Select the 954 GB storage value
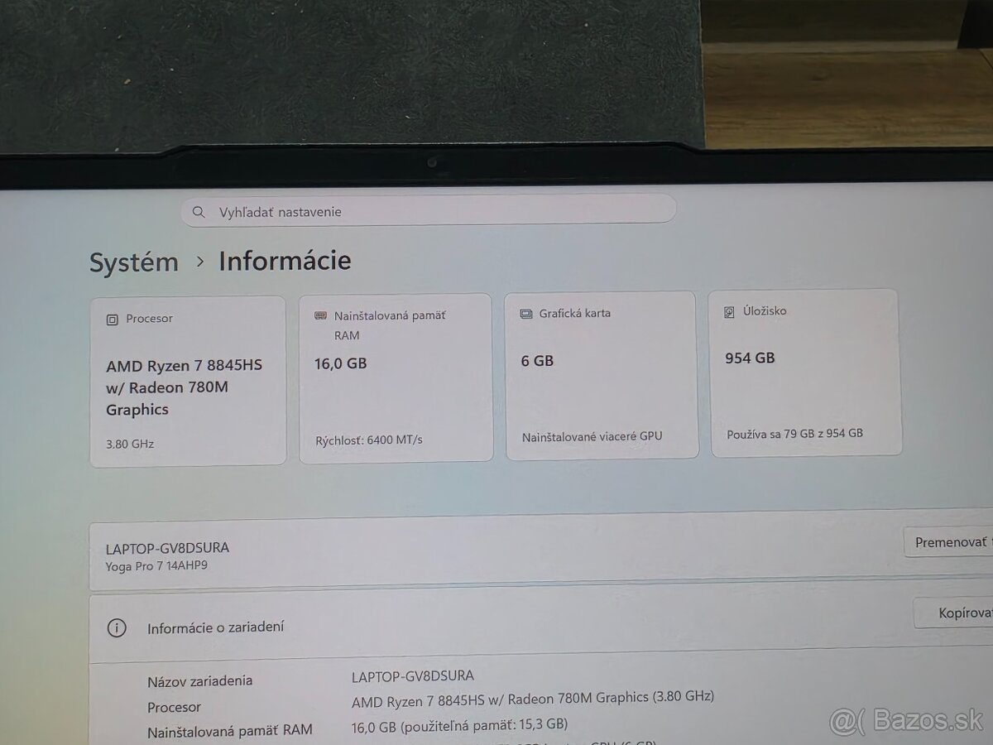The image size is (993, 745). tap(750, 358)
